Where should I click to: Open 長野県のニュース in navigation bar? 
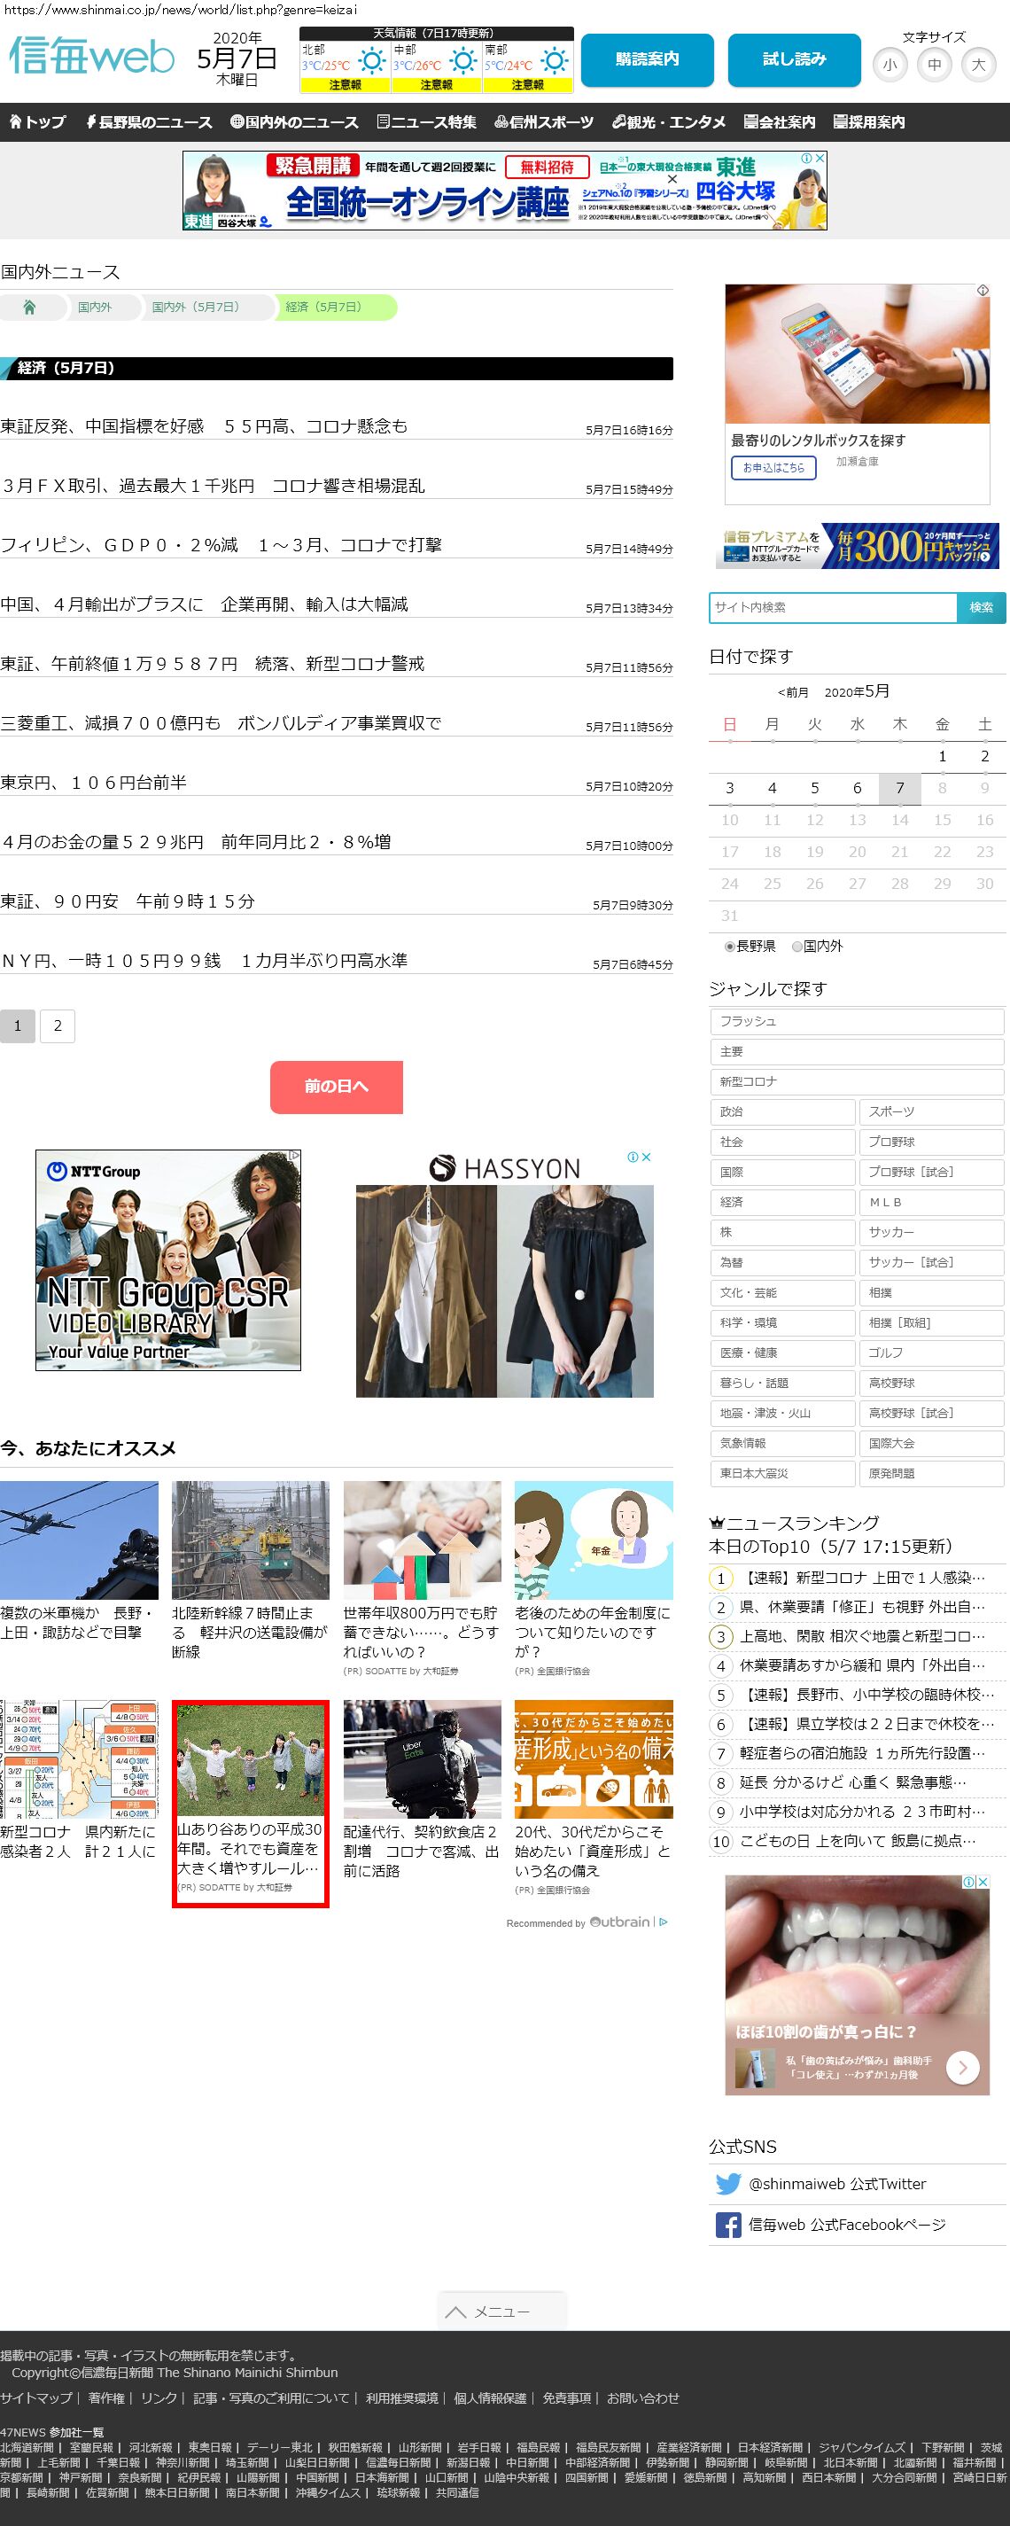(x=148, y=122)
